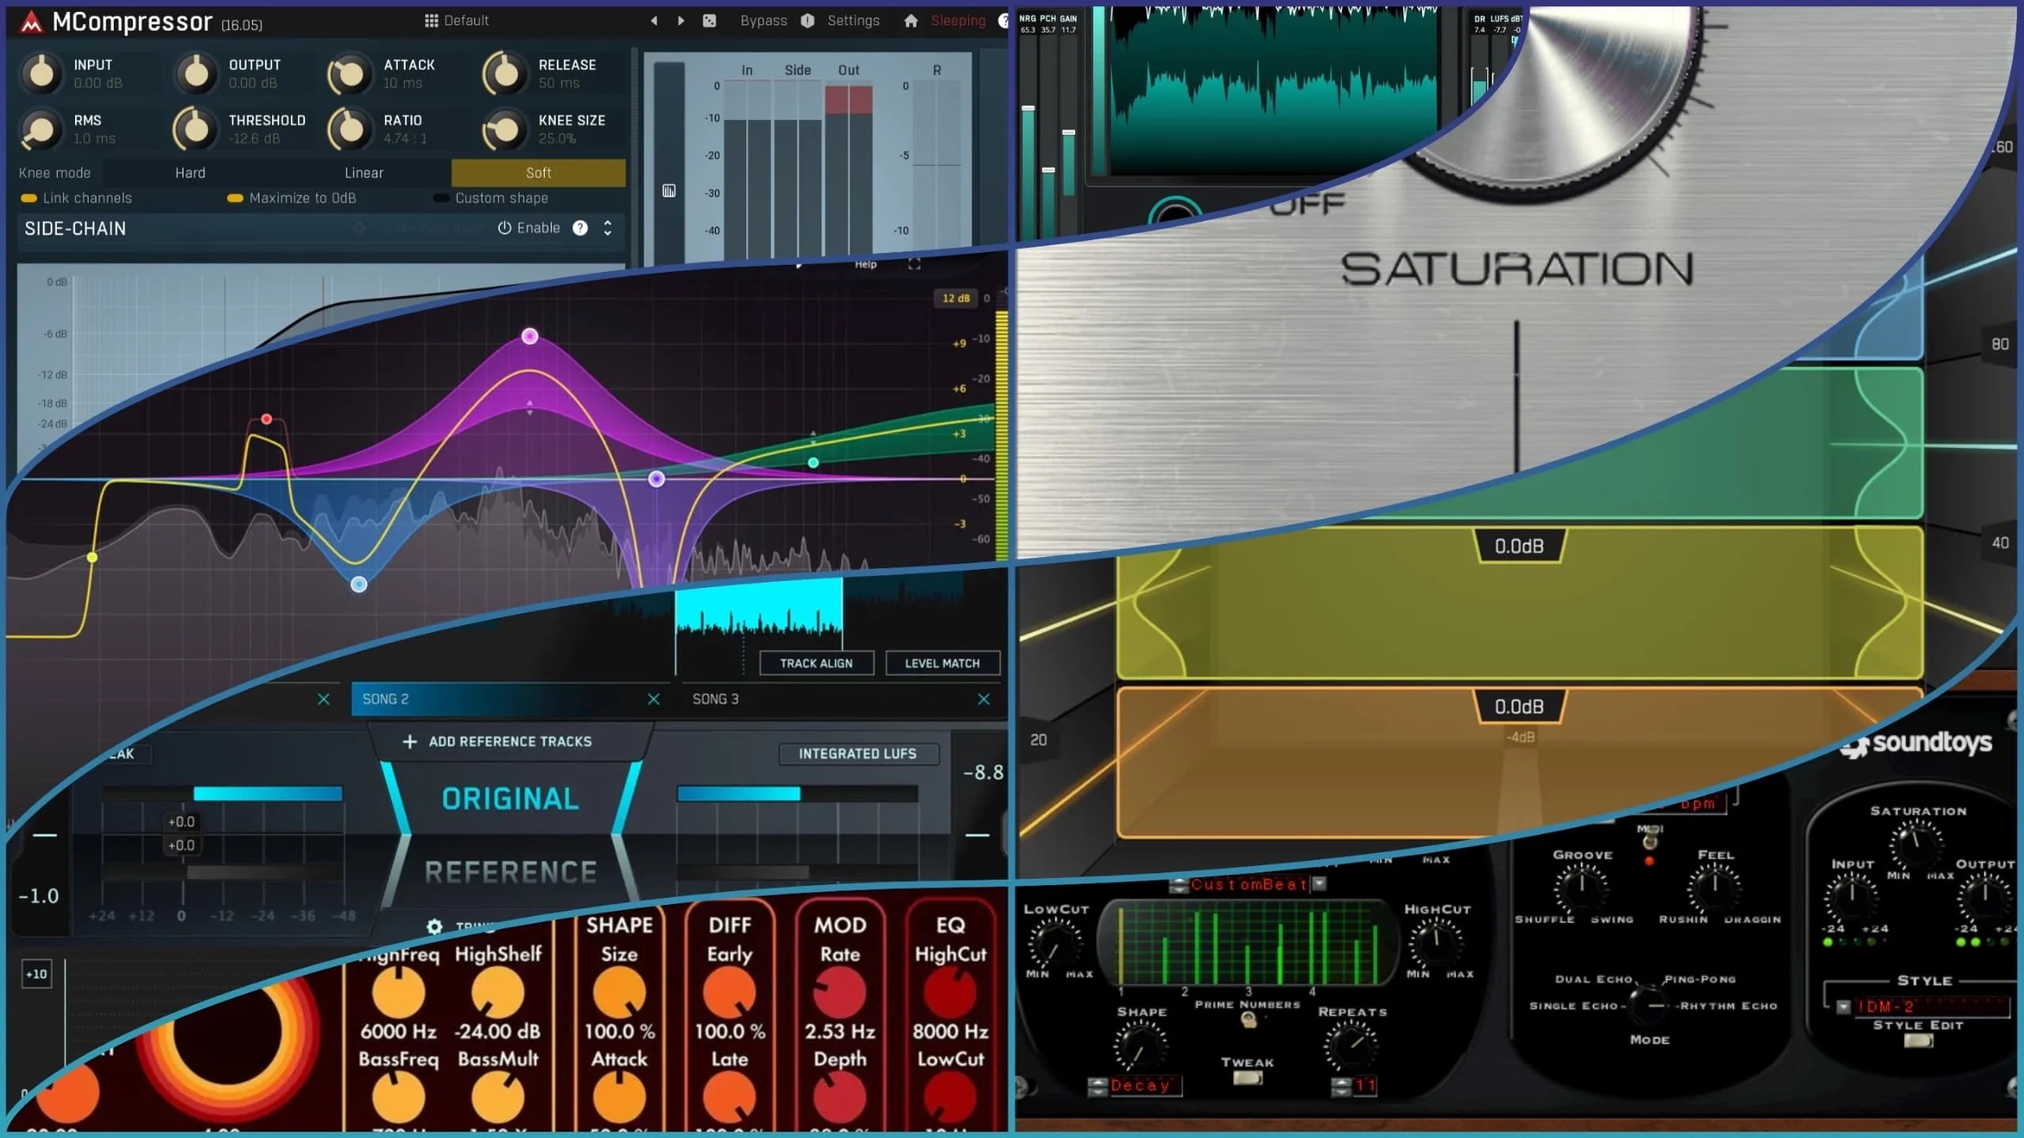Click the Track Align button

[817, 664]
